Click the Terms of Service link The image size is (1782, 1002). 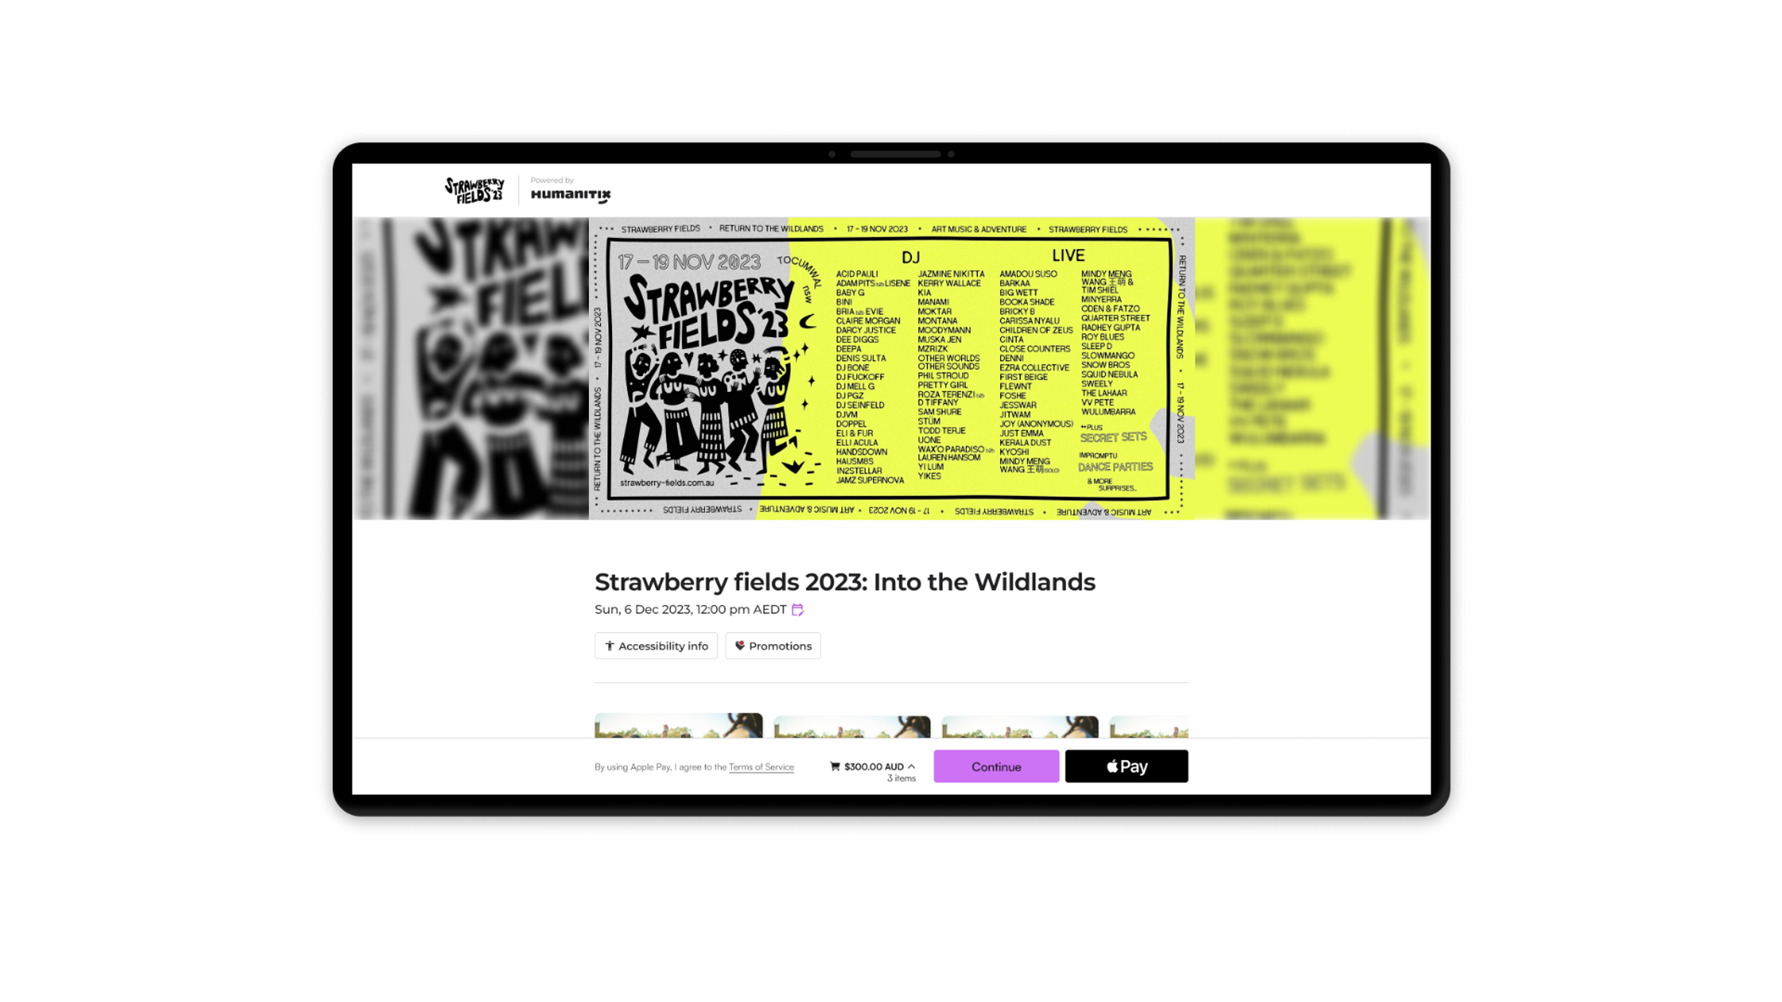click(760, 767)
